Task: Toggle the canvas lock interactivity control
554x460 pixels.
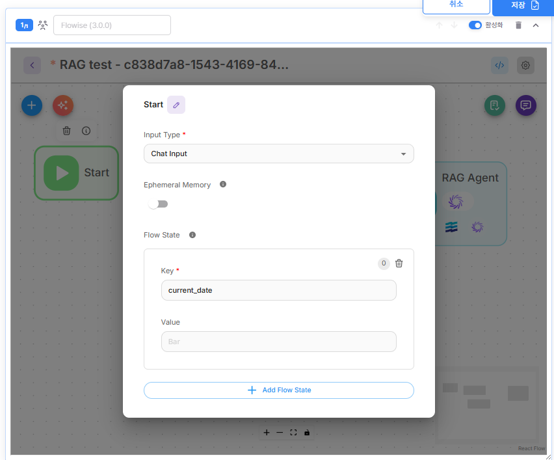Action: [307, 433]
